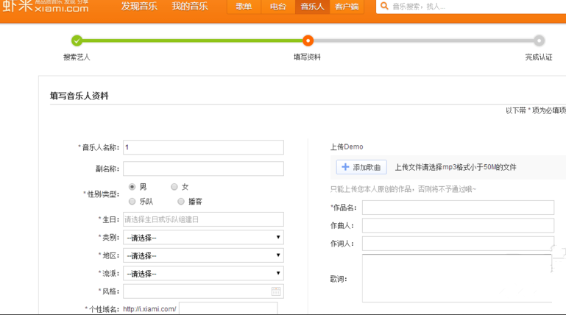
Task: Open the 类别 dropdown
Action: tap(203, 238)
